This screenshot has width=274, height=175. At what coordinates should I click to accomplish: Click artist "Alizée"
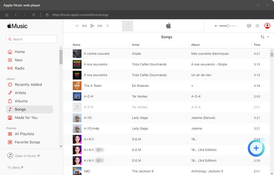tap(136, 54)
